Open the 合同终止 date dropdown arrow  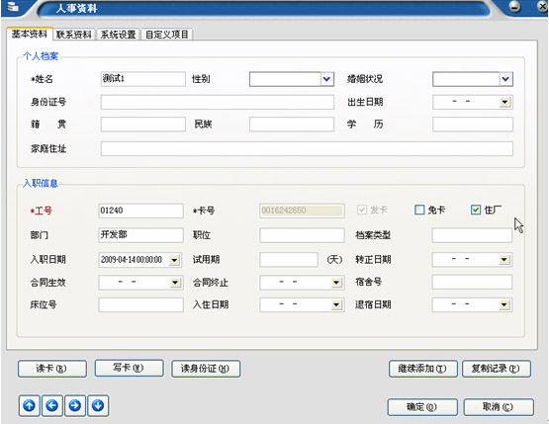(x=336, y=283)
